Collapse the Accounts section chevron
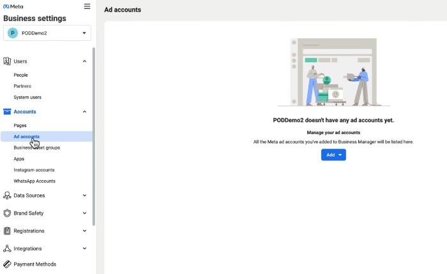Screen dimensions: 447x274 (84, 112)
